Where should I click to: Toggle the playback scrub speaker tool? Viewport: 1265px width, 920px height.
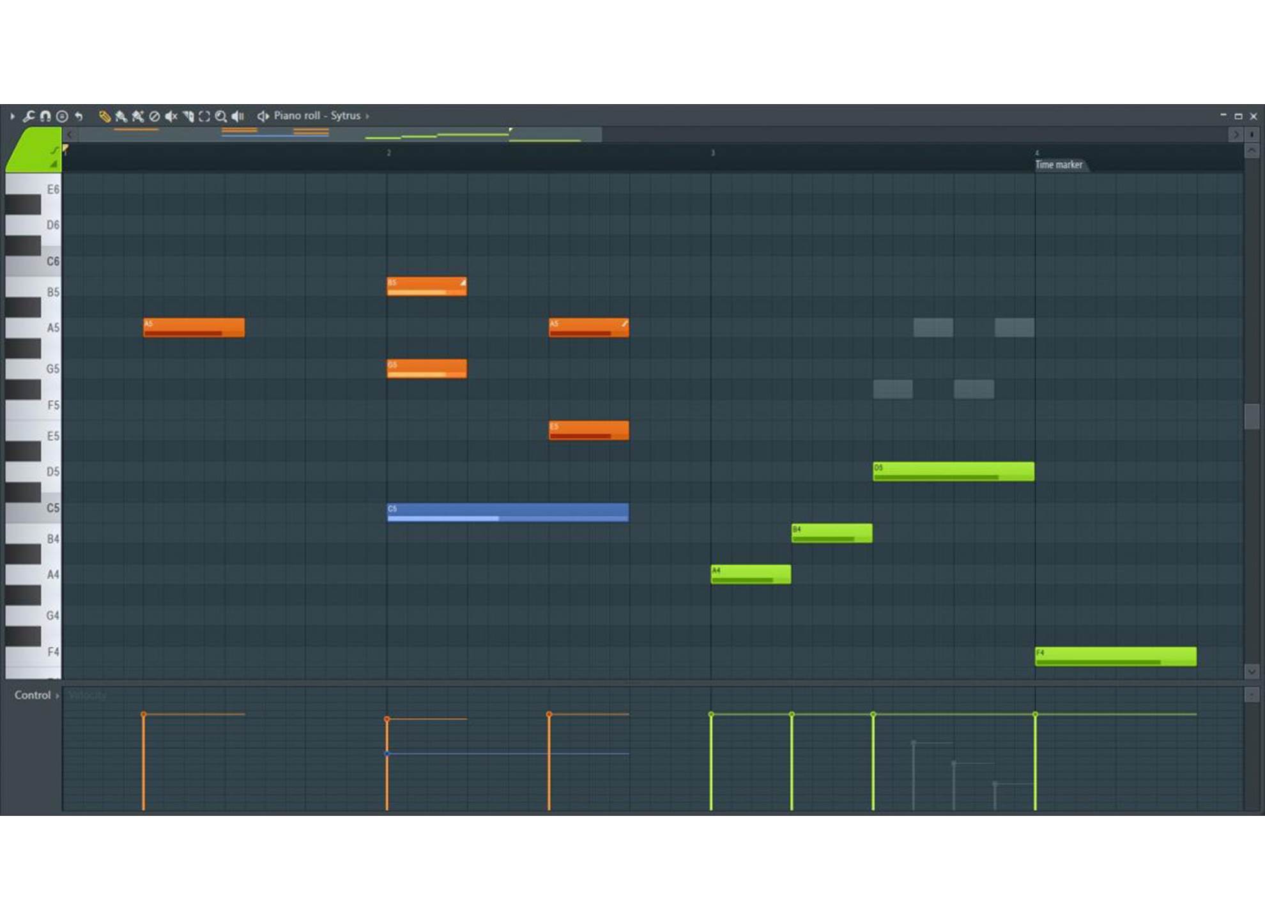point(238,116)
